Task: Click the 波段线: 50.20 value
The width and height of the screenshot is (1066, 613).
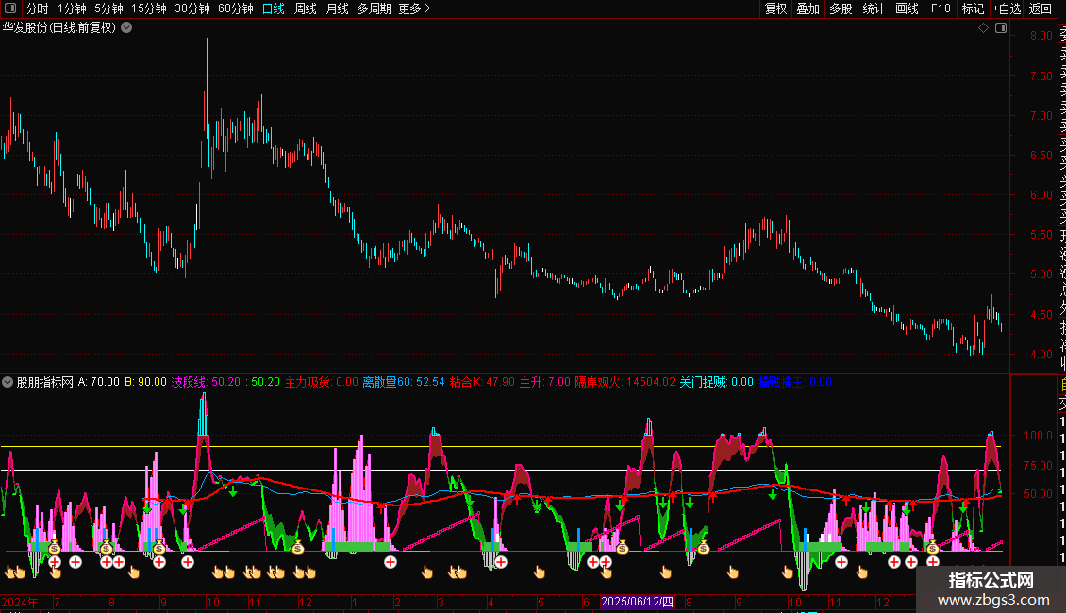Action: [x=206, y=382]
